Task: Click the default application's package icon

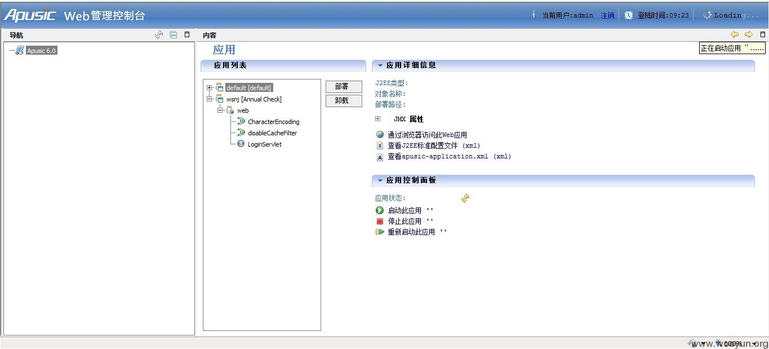Action: (x=220, y=88)
